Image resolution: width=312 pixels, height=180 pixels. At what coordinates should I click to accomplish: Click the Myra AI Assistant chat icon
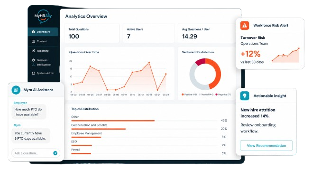pos(16,90)
